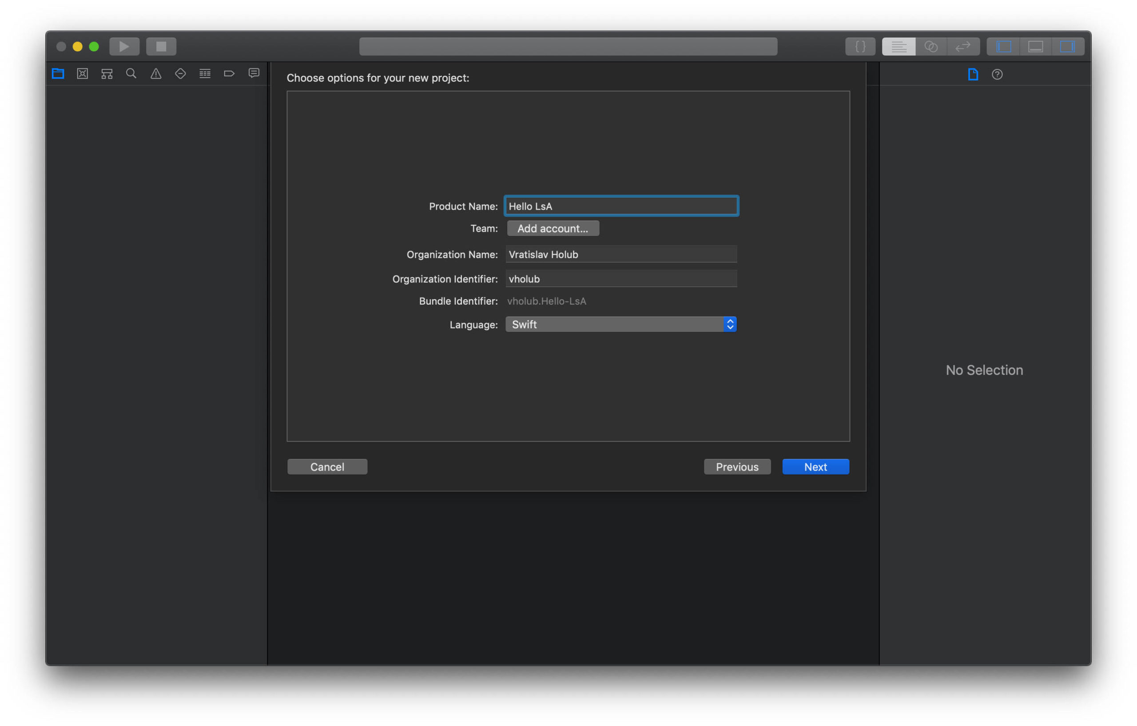Open the Test navigator diamond icon

point(180,74)
